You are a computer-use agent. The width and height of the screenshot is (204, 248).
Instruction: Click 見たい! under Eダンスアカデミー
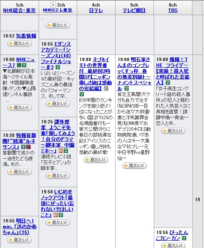tap(58, 104)
